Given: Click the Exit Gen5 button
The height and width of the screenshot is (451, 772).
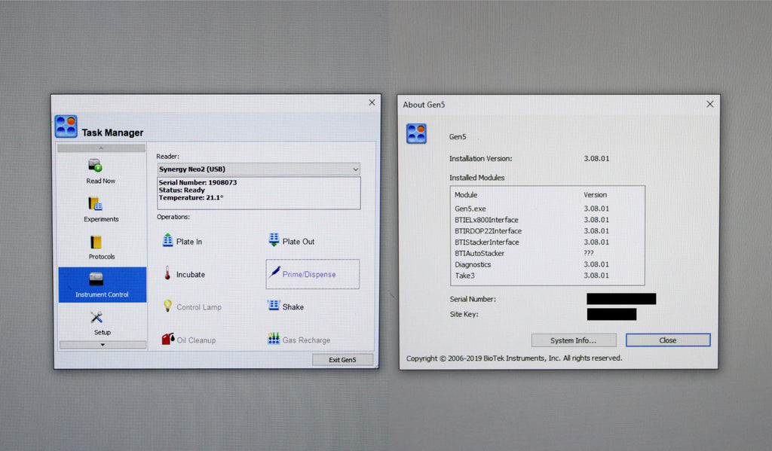Looking at the screenshot, I should click(x=342, y=360).
